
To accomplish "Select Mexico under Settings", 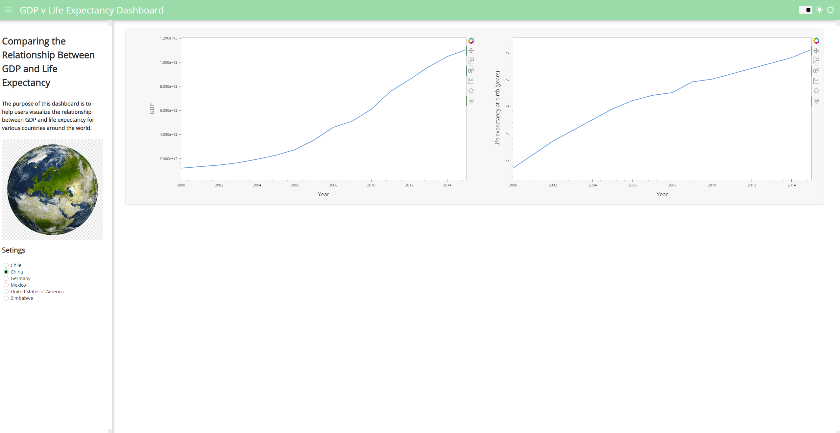I will coord(6,285).
